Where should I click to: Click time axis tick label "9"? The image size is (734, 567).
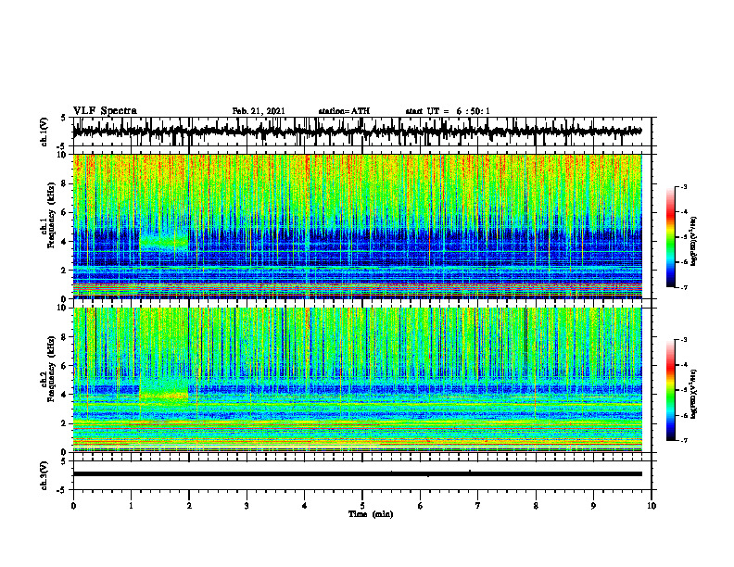pyautogui.click(x=593, y=506)
